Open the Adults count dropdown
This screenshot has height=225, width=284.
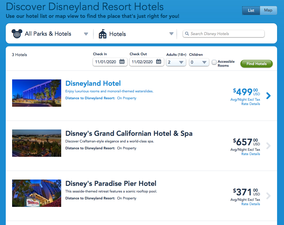pos(176,62)
